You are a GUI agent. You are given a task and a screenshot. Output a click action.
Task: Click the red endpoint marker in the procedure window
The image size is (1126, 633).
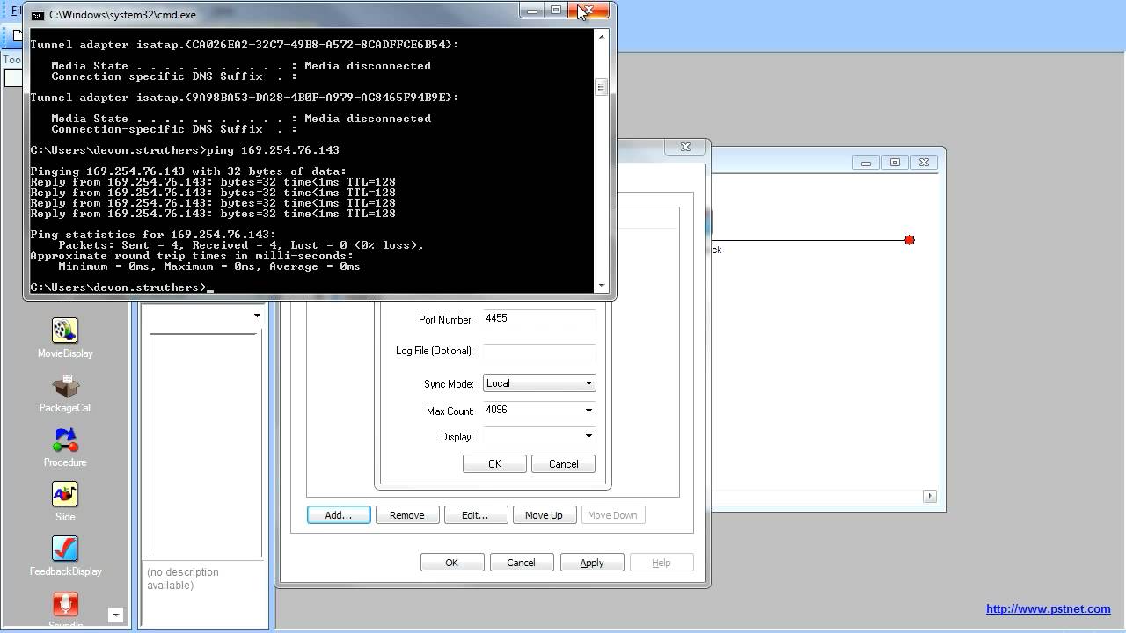pos(910,239)
